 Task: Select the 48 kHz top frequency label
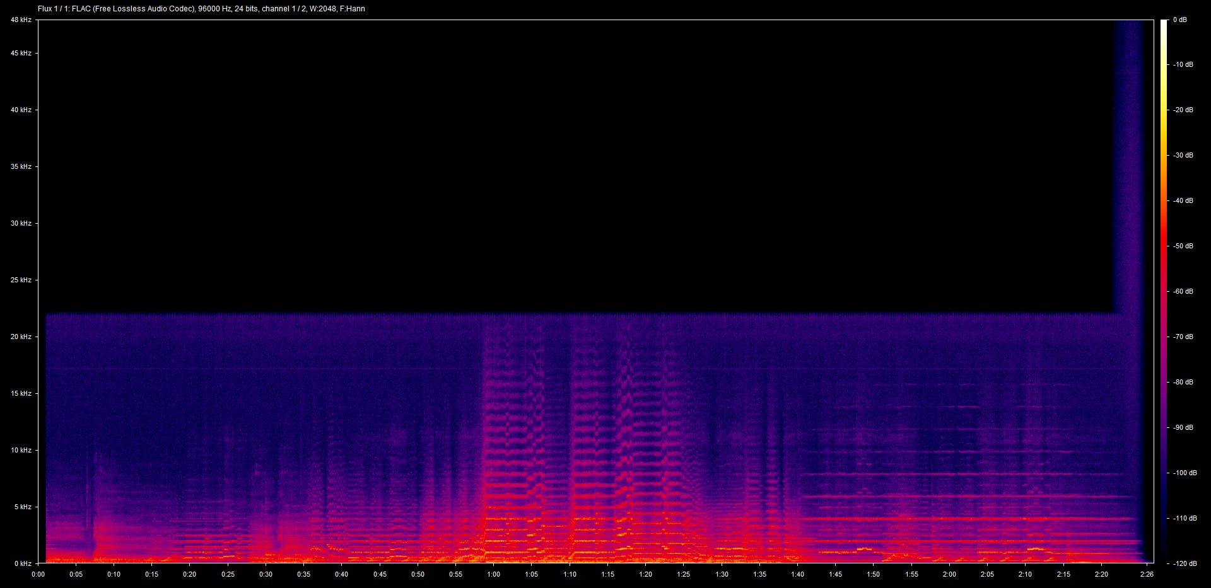(21, 20)
